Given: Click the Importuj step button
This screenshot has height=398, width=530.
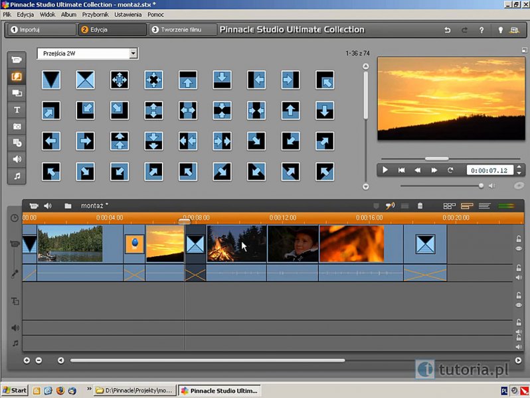Looking at the screenshot, I should (41, 30).
